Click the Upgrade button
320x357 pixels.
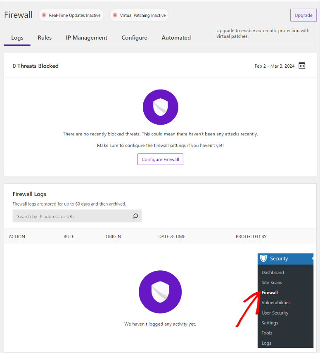coord(303,15)
